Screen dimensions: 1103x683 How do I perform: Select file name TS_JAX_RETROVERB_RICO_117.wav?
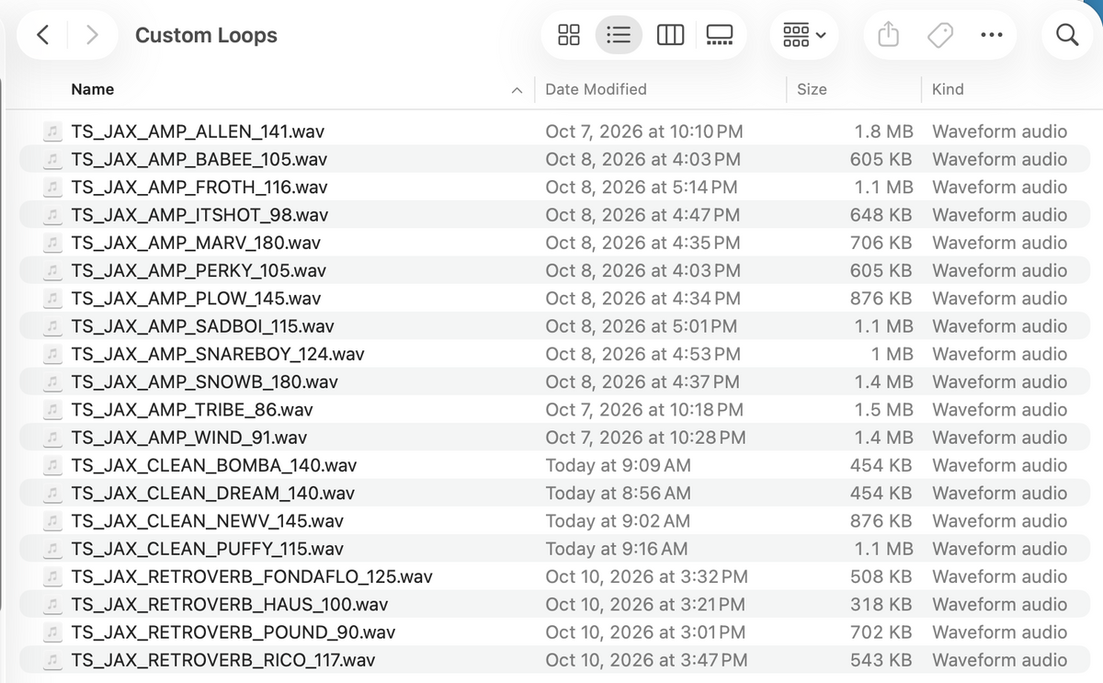222,660
